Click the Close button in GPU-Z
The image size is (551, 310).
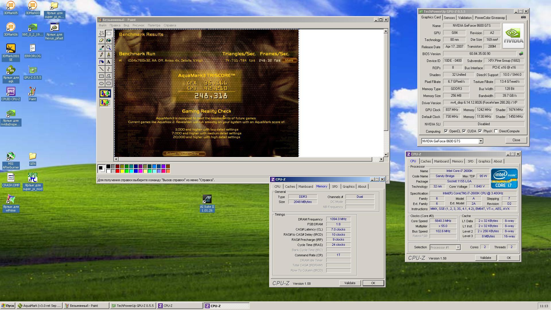click(x=516, y=140)
